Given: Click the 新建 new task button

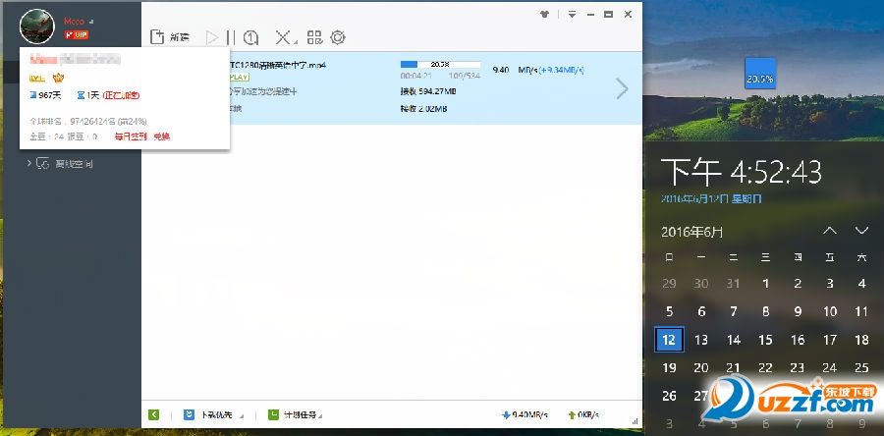Looking at the screenshot, I should coord(170,37).
